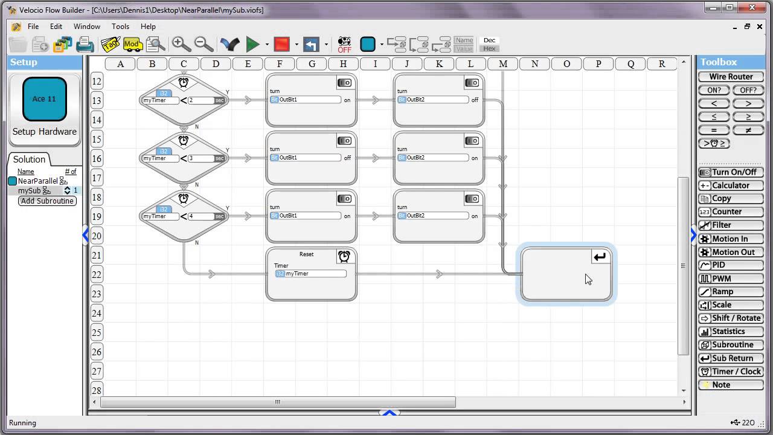The image size is (773, 435).
Task: Select the Shift / Rotate toolbox block
Action: click(x=731, y=318)
